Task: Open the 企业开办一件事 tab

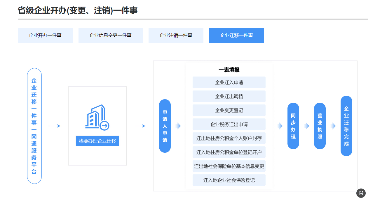Action: (45, 35)
